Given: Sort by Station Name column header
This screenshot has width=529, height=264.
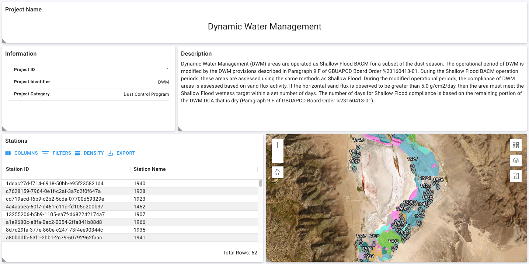Looking at the screenshot, I should tap(149, 169).
